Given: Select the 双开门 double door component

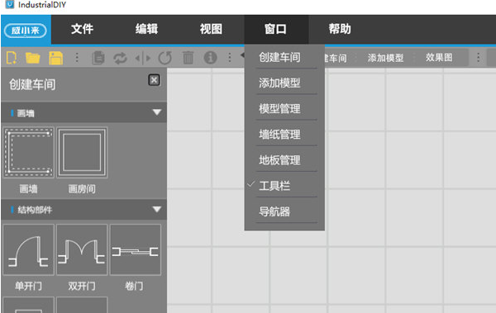Looking at the screenshot, I should pyautogui.click(x=82, y=249).
